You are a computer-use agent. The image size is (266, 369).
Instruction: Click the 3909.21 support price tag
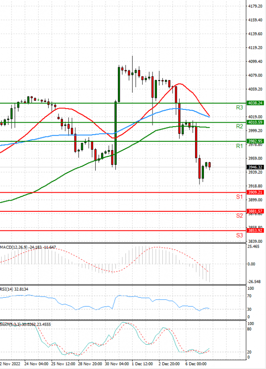pyautogui.click(x=255, y=193)
